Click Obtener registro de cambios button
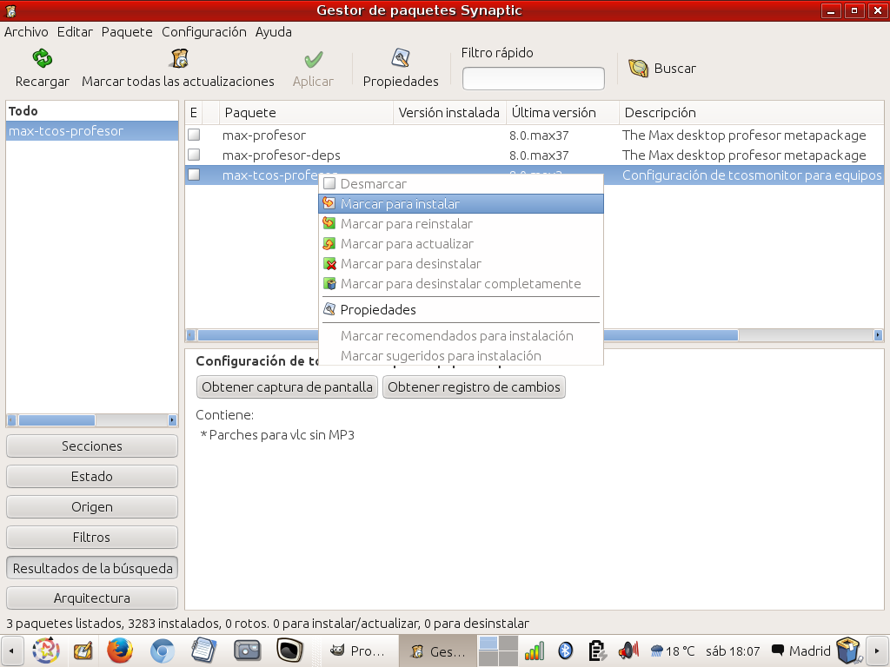This screenshot has height=667, width=890. [x=474, y=387]
